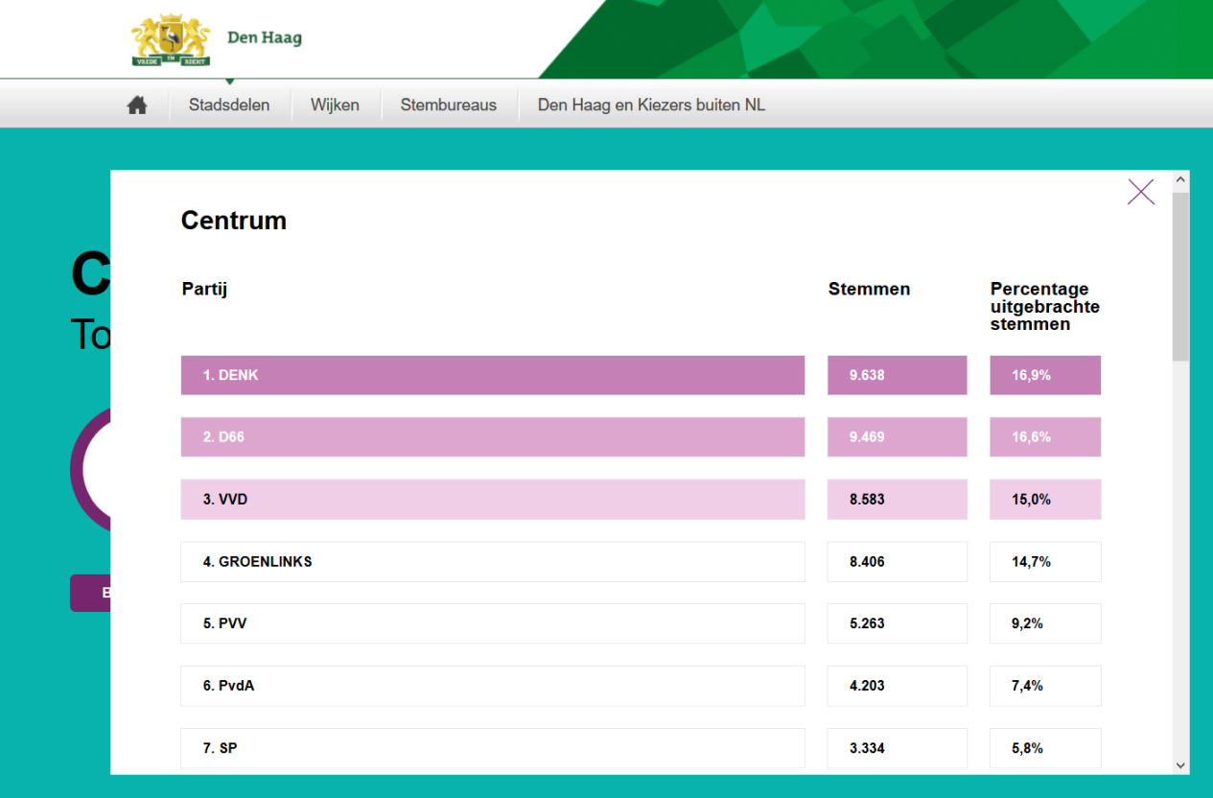Click SP percentage 5,8%

pyautogui.click(x=1045, y=748)
